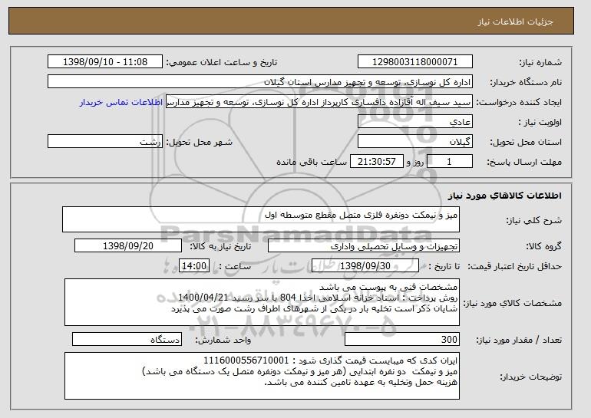Screen dimensions: 591x418
Task: Click the label اولویت نیاز
Action: 540,123
